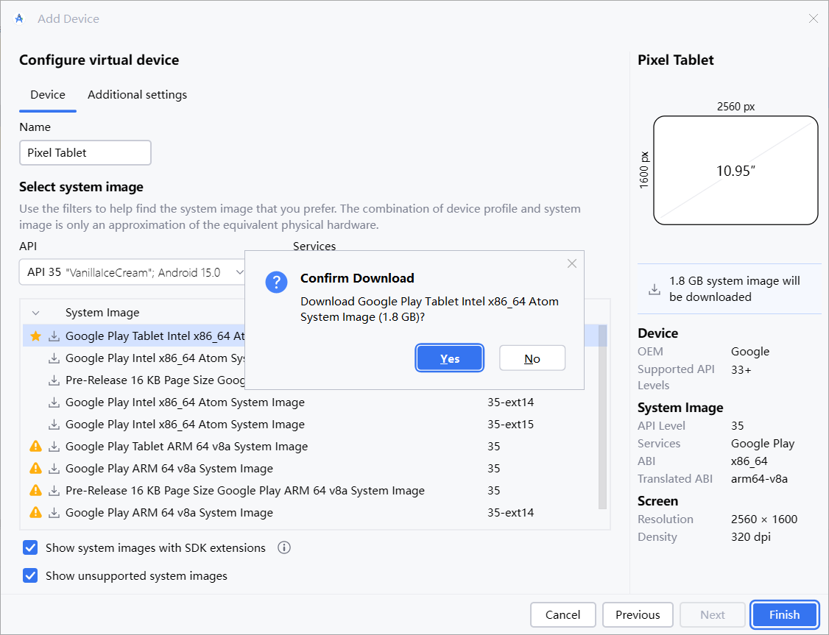829x635 pixels.
Task: Click the info icon beside SDK extensions
Action: click(284, 548)
